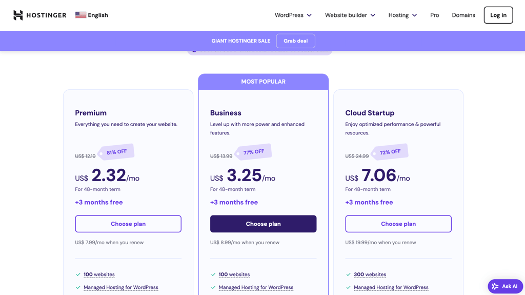Click Premium's +3 months free text

[99, 202]
